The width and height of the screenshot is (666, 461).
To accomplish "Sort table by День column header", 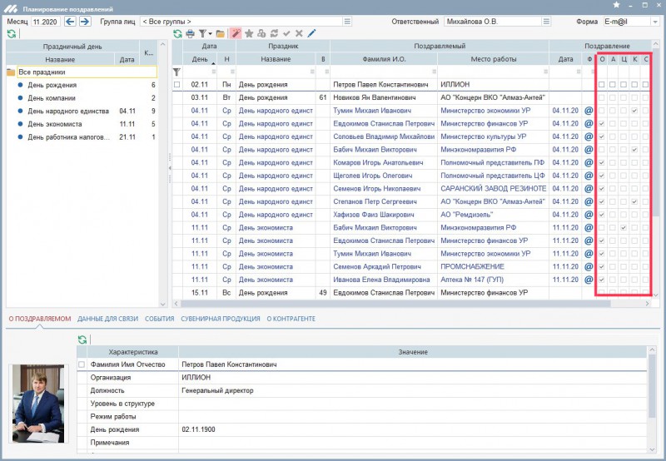I will point(200,59).
